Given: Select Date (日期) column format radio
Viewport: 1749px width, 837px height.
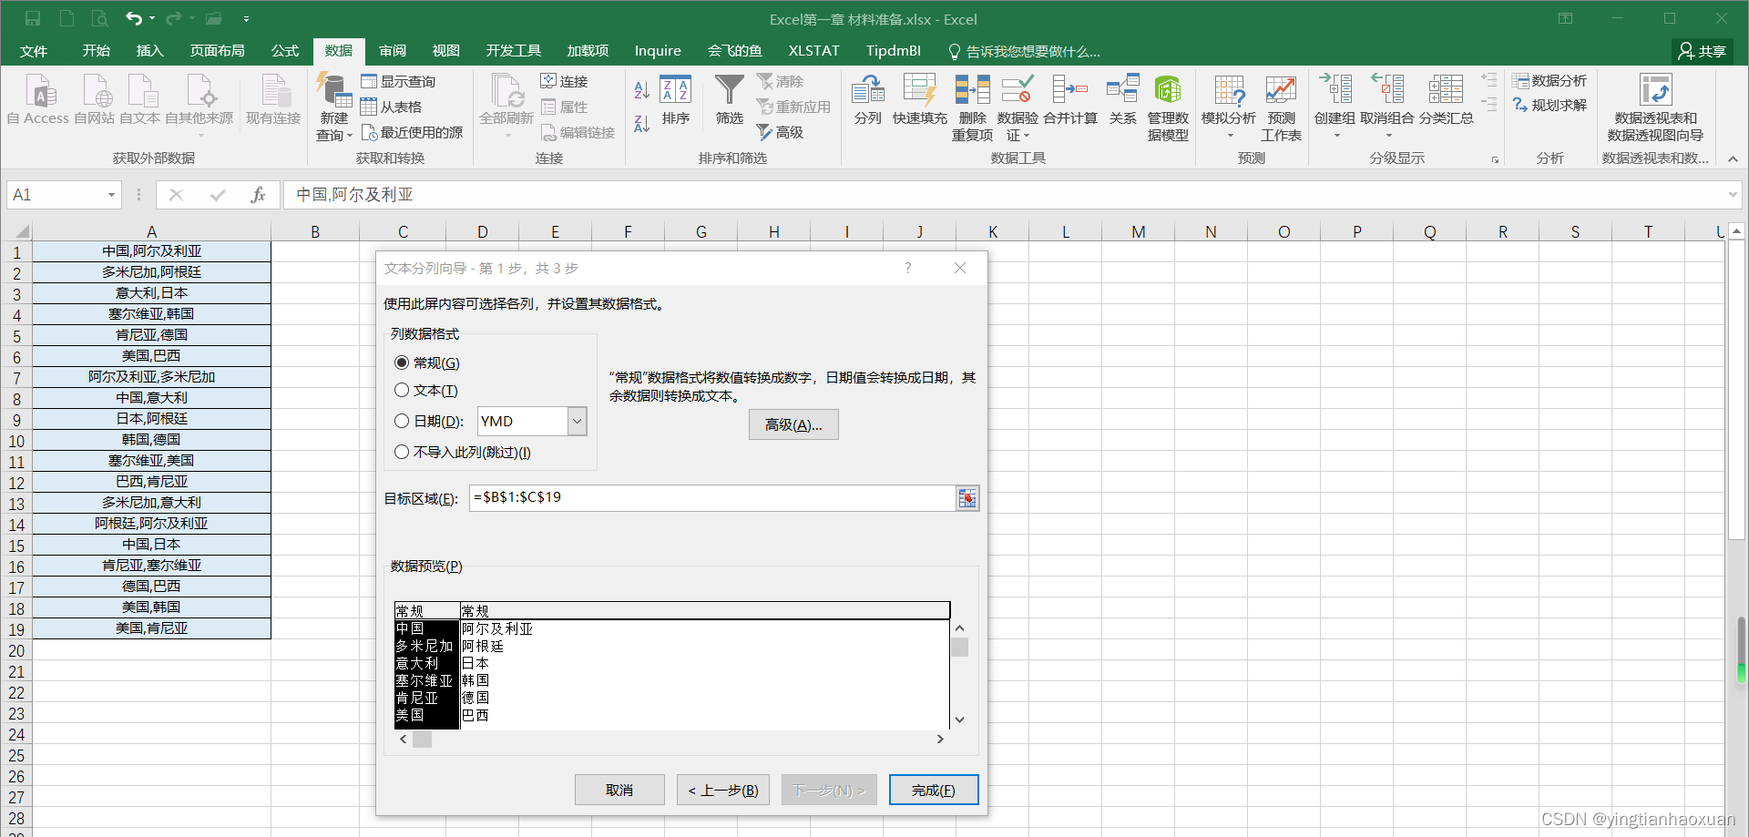Looking at the screenshot, I should click(402, 421).
